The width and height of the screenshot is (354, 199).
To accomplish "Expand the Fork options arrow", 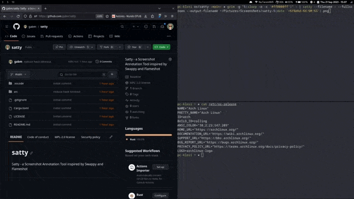I will click(120, 47).
